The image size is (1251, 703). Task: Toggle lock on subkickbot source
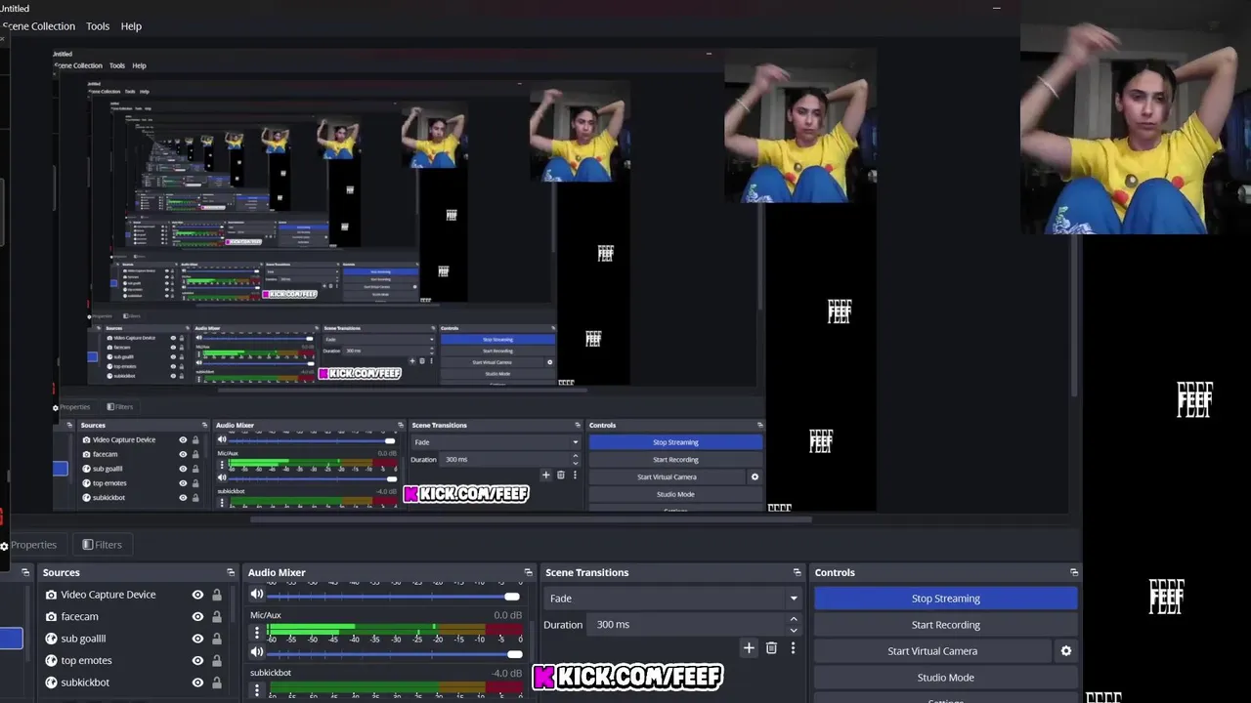tap(216, 682)
